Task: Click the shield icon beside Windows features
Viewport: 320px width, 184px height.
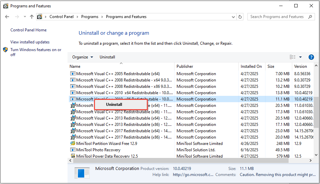Action: pos(5,50)
